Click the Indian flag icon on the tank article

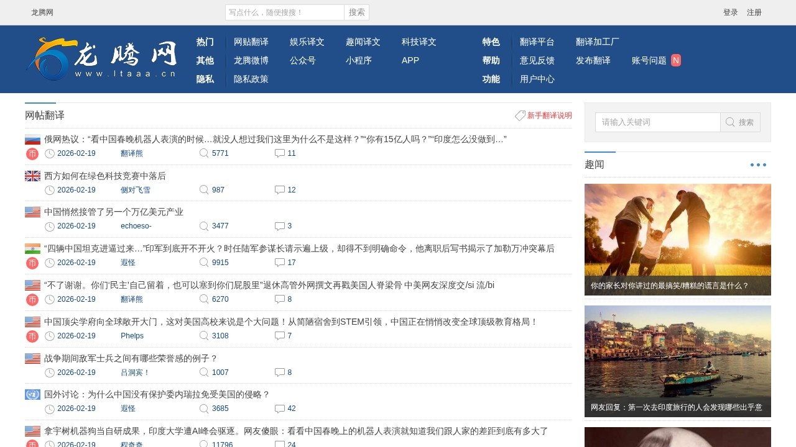[32, 248]
